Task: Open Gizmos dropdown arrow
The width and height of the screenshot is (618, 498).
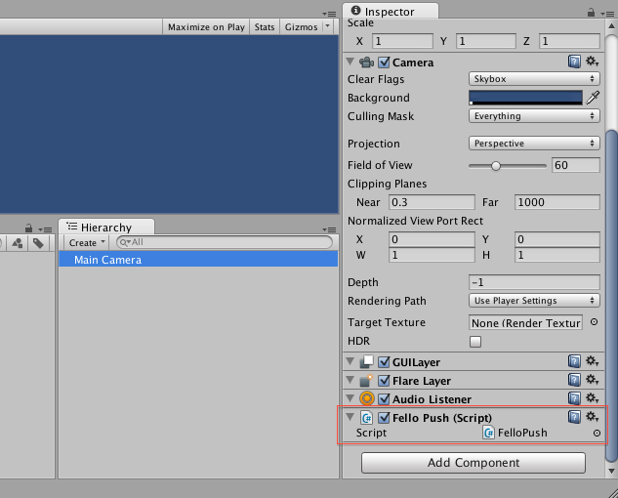Action: coord(327,26)
